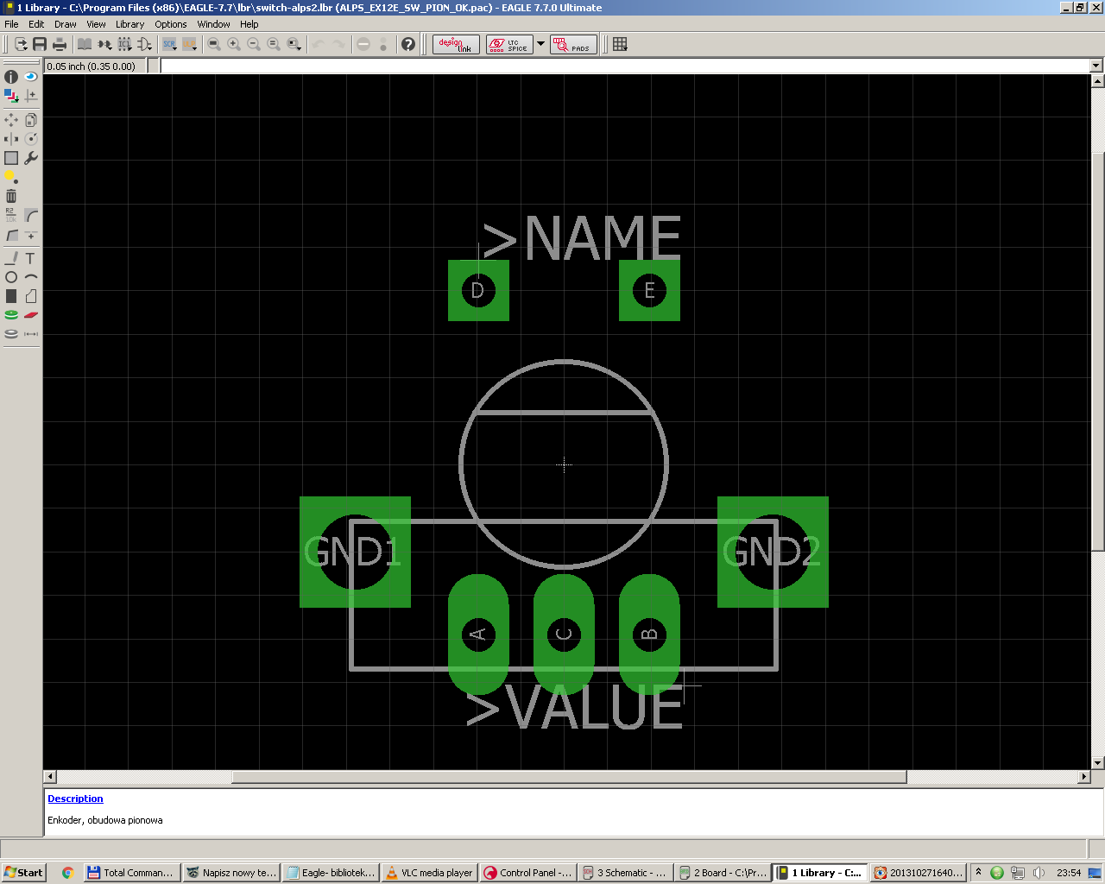
Task: Switch to 3 Schematic taskbar window
Action: click(624, 873)
